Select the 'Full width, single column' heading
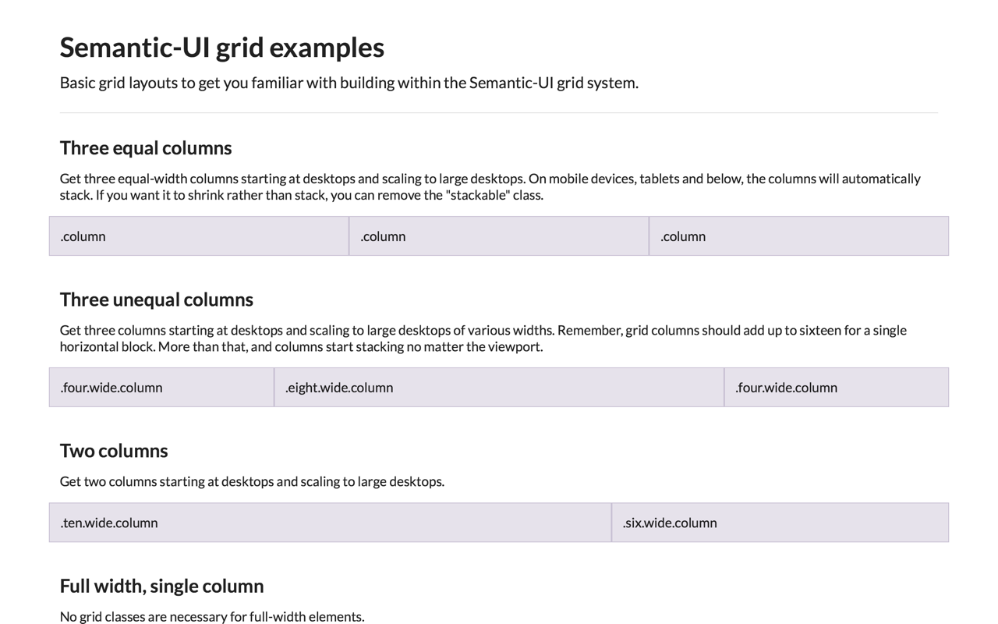Image resolution: width=998 pixels, height=624 pixels. (x=162, y=586)
